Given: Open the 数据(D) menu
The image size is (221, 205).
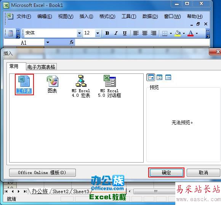Looking at the screenshot, I should click(150, 16).
